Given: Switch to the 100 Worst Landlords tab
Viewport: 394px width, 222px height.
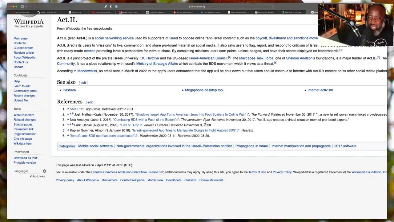Looking at the screenshot, I should 183,12.
